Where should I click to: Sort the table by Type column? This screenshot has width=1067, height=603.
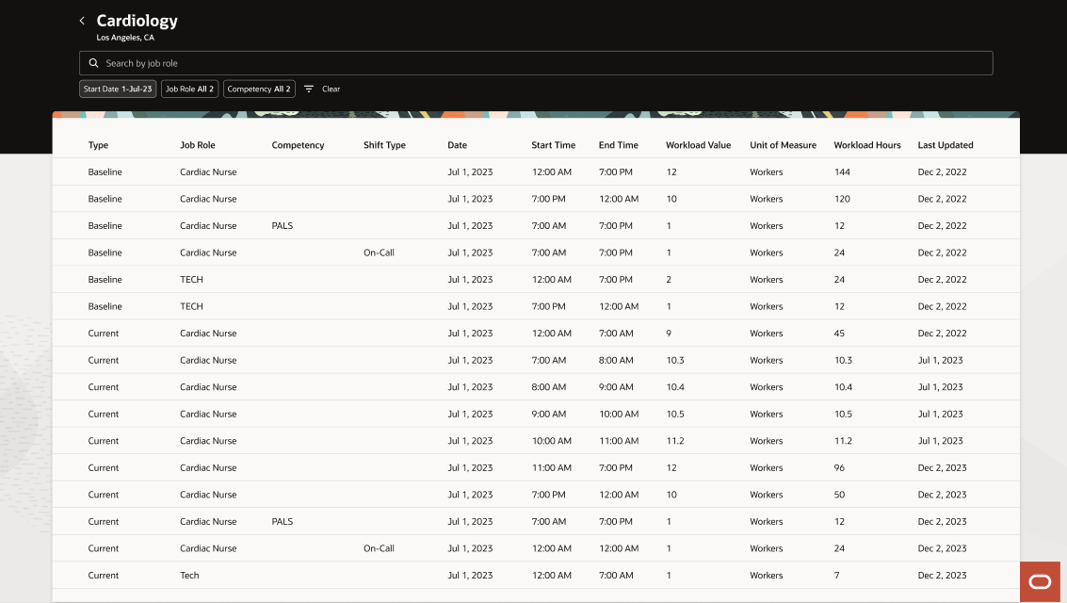[x=98, y=145]
